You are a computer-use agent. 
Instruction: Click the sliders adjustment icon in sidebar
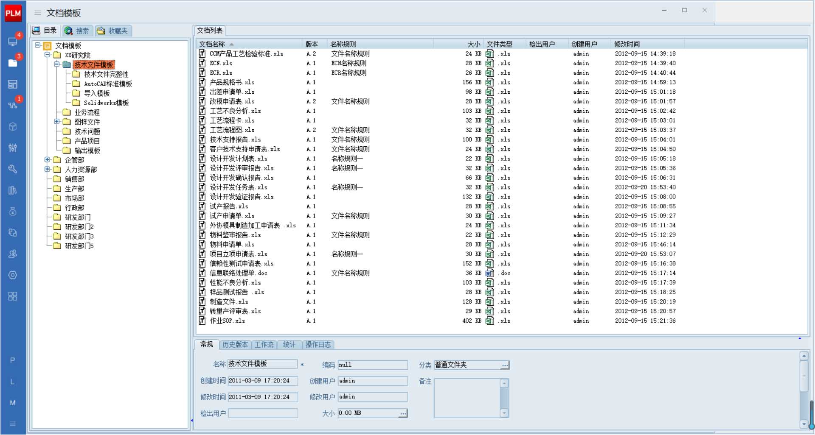tap(13, 148)
